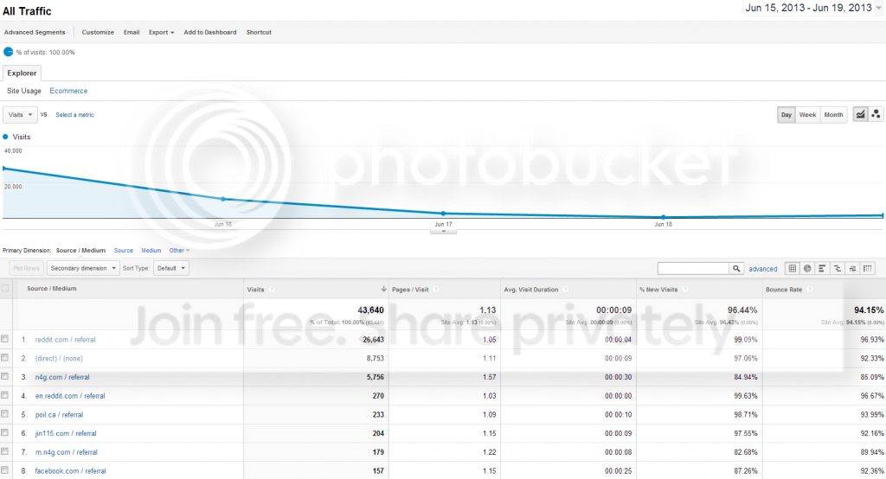Click the Shortcut button
Viewport: 886px width, 479px height.
coord(259,32)
